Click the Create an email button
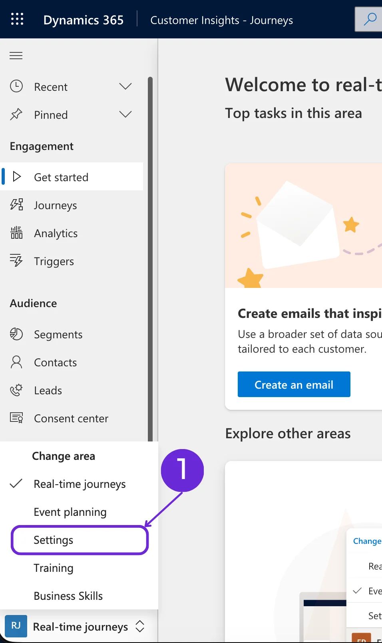Viewport: 382px width, 643px height. click(294, 384)
